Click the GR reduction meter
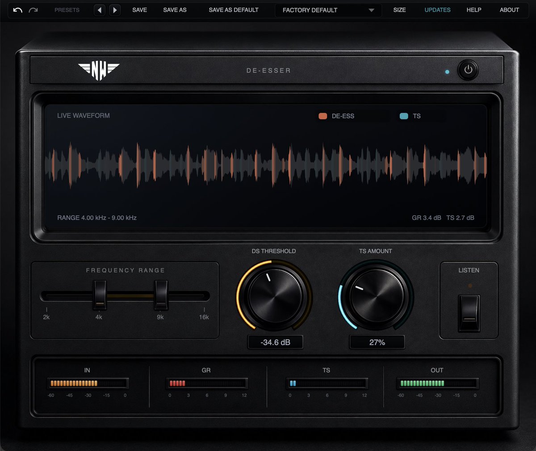Screen dimensions: 536x451 click(206, 383)
